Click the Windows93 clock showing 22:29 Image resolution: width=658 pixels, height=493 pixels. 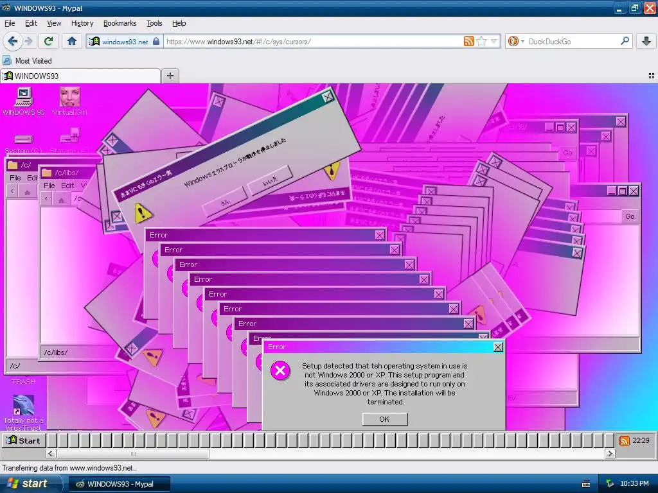pos(641,440)
